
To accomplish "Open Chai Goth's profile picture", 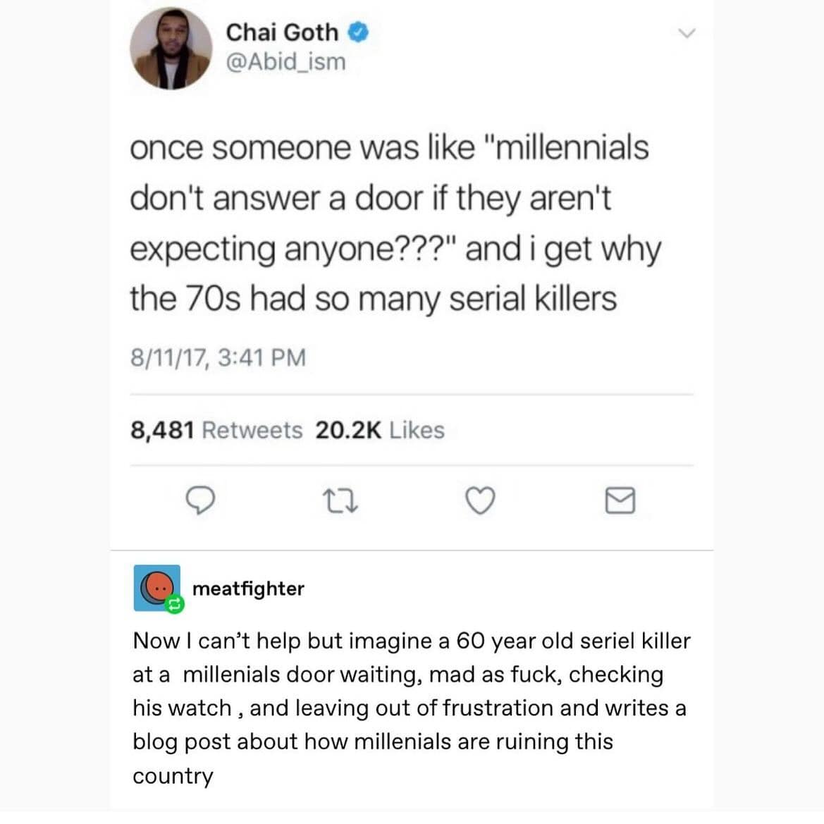I will point(171,49).
